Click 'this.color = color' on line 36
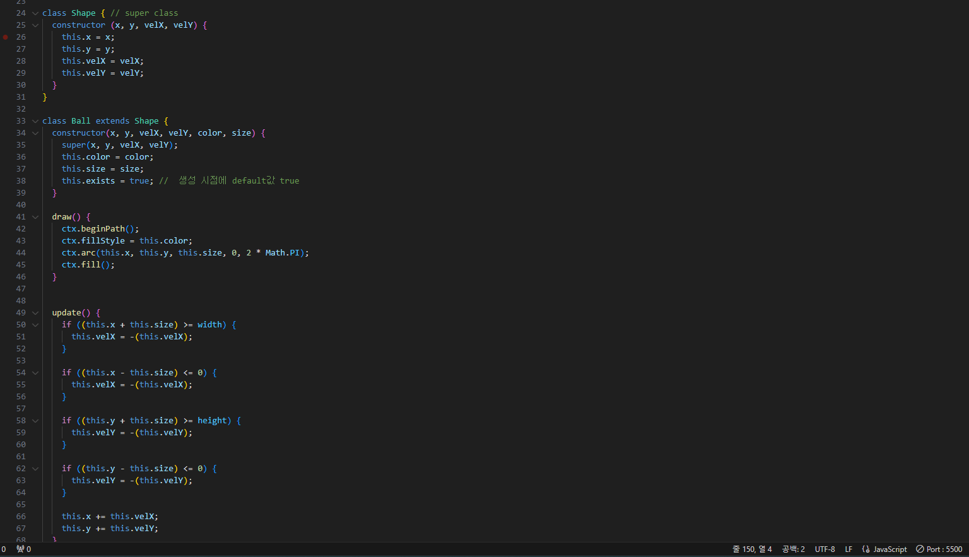The width and height of the screenshot is (969, 557). [x=105, y=157]
